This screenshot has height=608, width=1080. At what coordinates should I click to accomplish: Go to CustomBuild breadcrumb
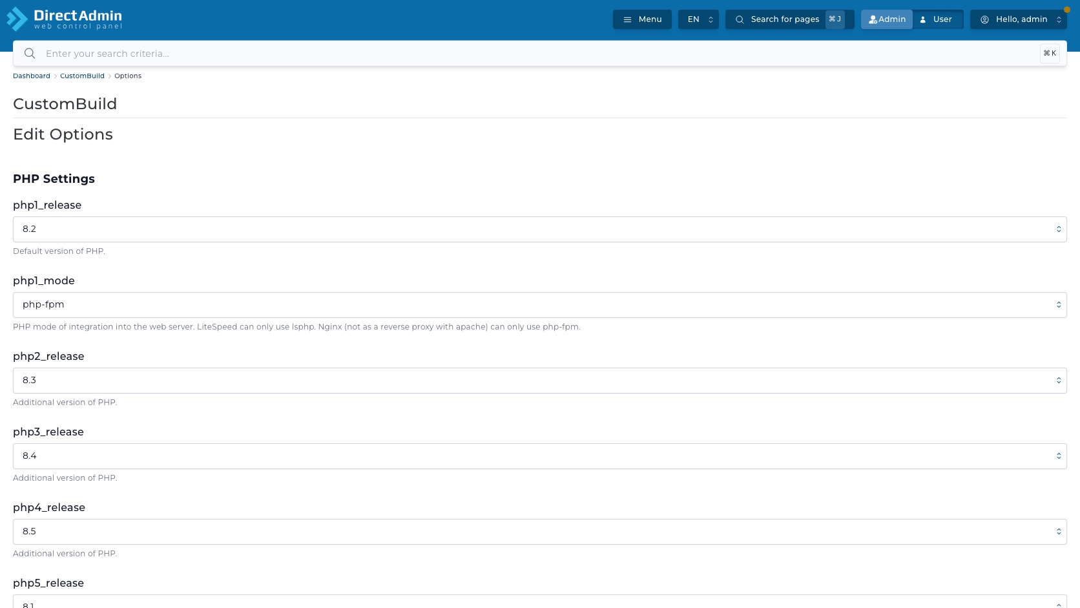pos(82,76)
